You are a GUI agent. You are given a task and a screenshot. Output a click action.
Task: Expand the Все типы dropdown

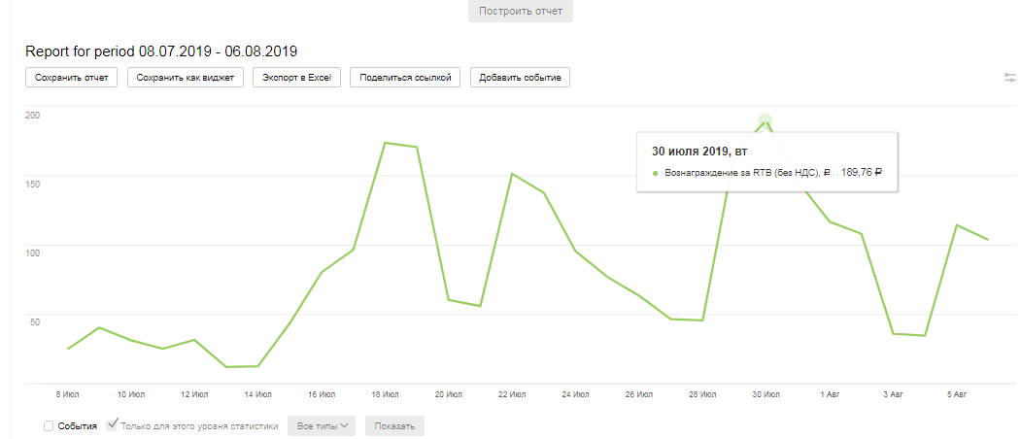322,425
